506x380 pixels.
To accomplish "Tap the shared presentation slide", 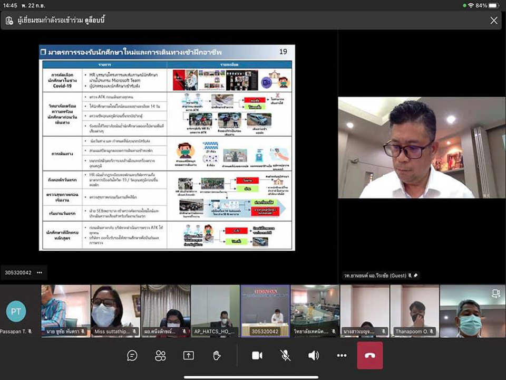I will [x=167, y=148].
